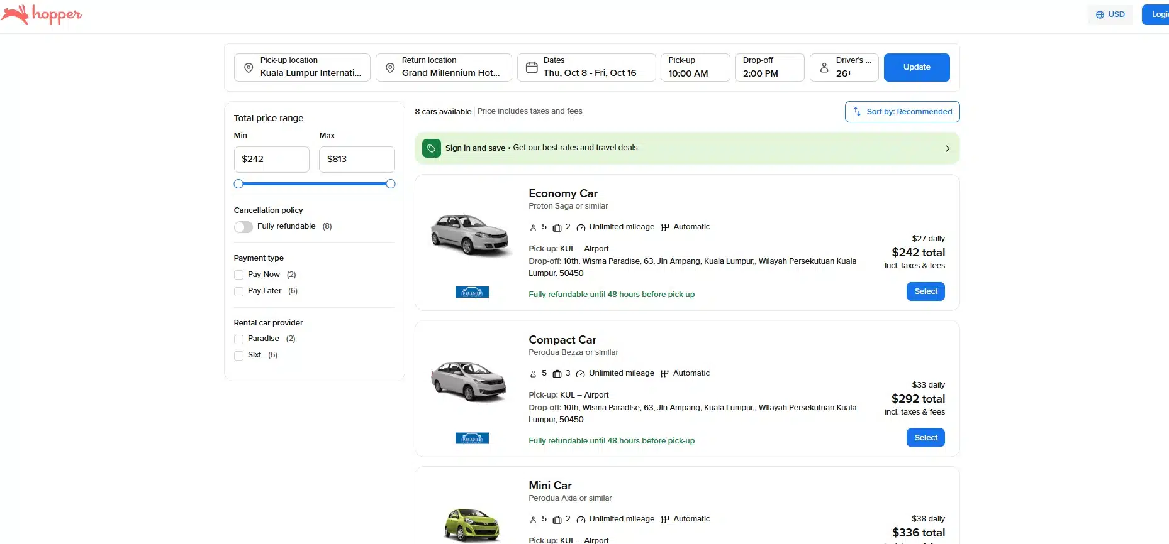Click the driver's age person icon
Viewport: 1169px width, 544px height.
tap(824, 67)
